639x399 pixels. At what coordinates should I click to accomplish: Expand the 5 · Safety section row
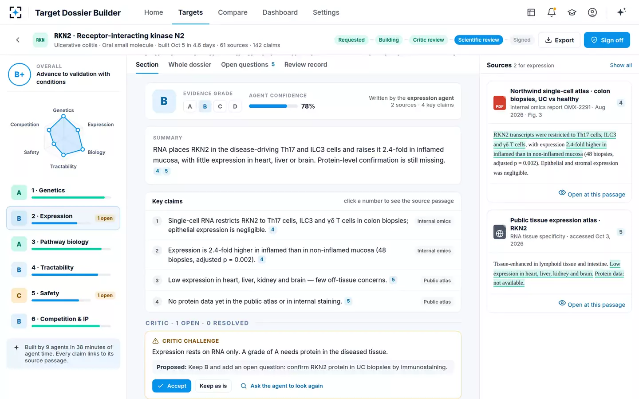tap(63, 295)
